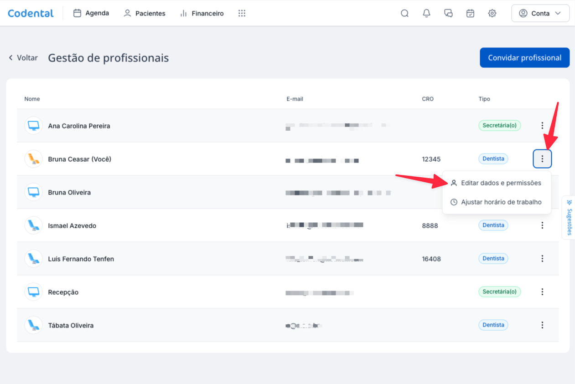Open the Sugestões side tab
575x384 pixels.
(x=569, y=217)
